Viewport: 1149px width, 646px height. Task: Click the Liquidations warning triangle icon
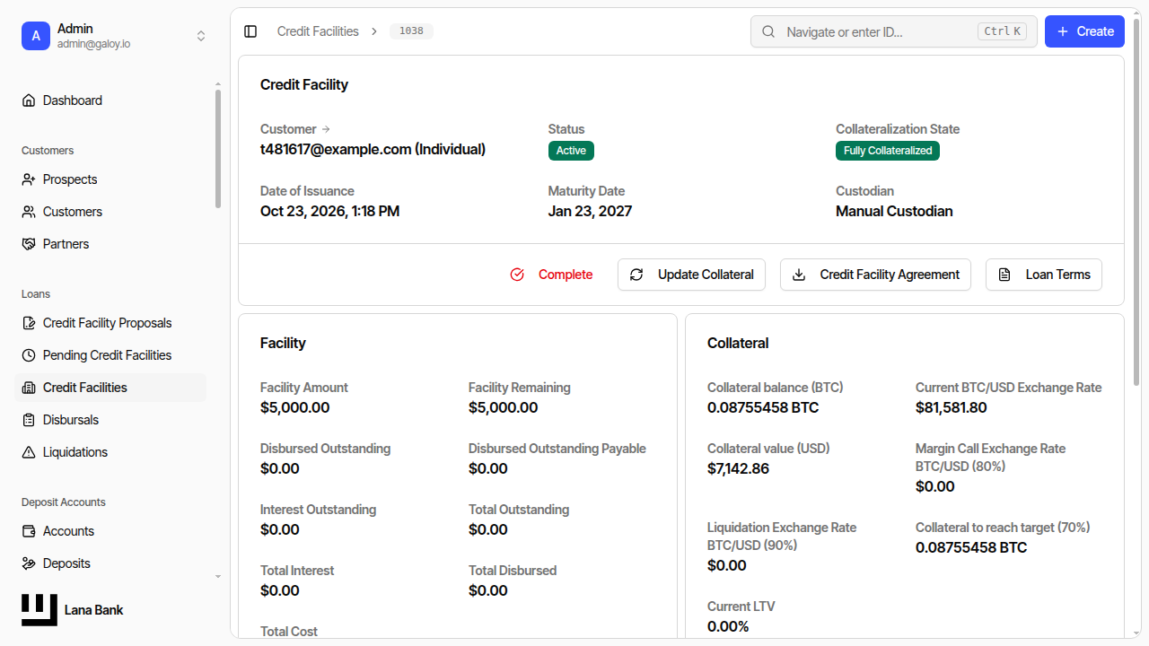(29, 452)
